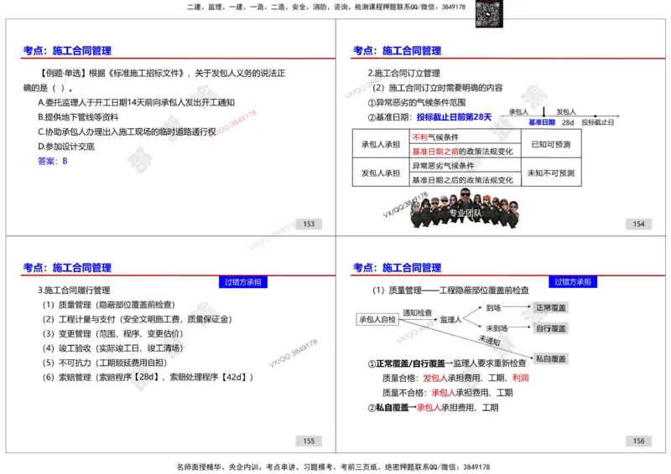Click the 发包人承担 table cell

[x=381, y=173]
